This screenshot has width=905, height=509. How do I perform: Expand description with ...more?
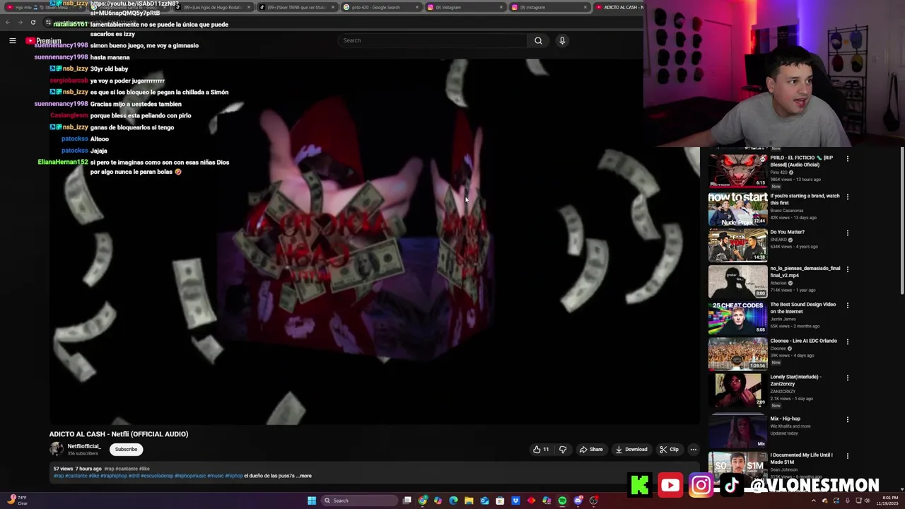tap(304, 476)
